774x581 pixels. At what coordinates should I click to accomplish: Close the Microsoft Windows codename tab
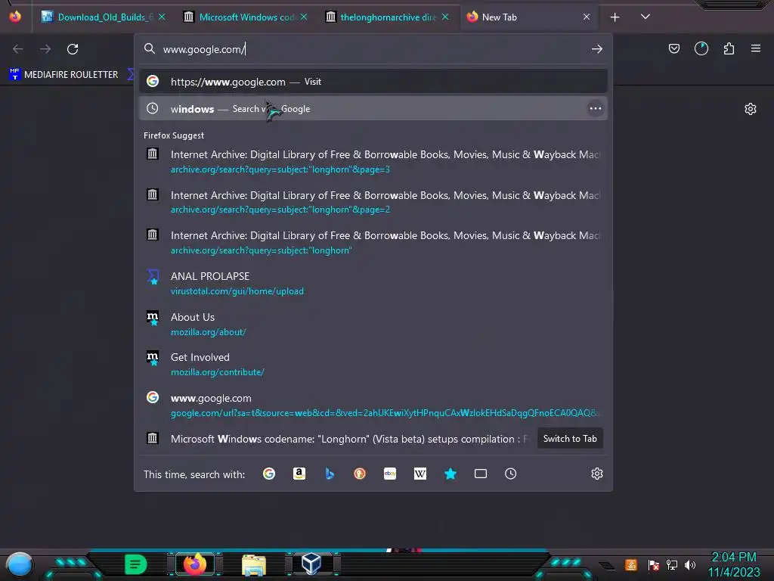coord(304,17)
